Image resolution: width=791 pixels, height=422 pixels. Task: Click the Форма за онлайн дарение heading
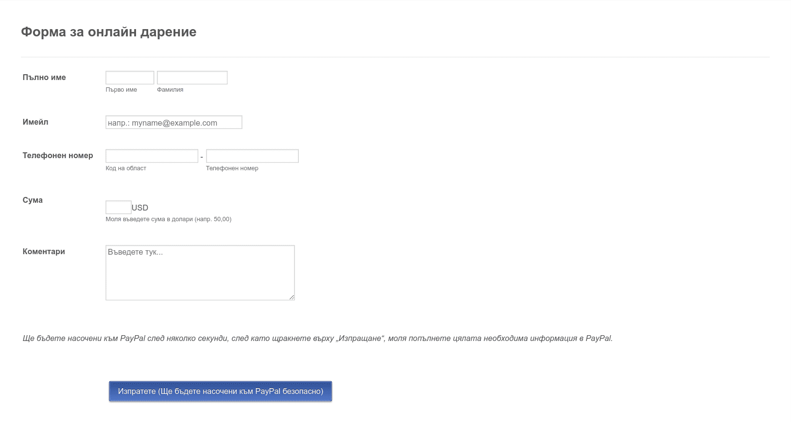tap(109, 32)
